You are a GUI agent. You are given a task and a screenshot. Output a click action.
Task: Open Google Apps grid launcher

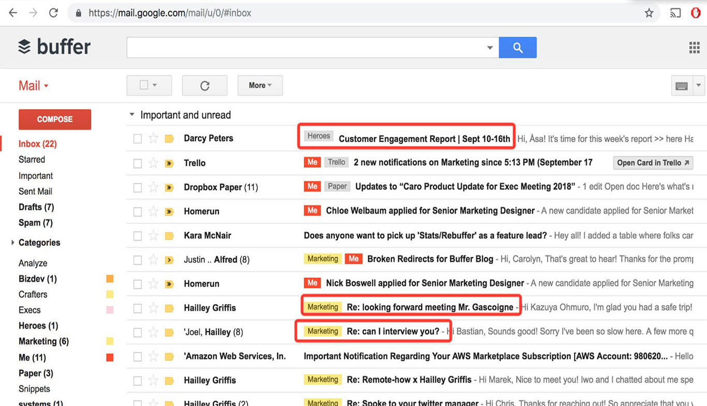click(x=694, y=47)
